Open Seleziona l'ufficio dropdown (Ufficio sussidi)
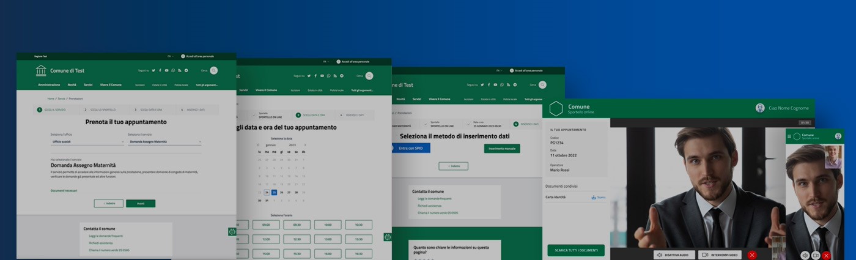The image size is (856, 260). pos(88,142)
